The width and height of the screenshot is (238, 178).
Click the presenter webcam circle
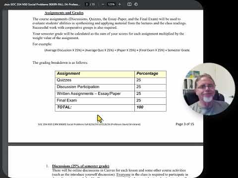(209, 89)
